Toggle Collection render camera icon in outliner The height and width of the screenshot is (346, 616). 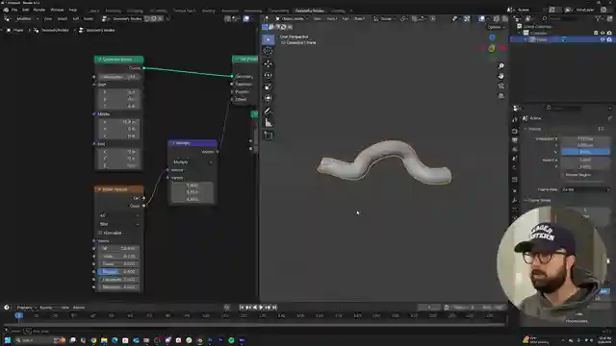point(609,33)
